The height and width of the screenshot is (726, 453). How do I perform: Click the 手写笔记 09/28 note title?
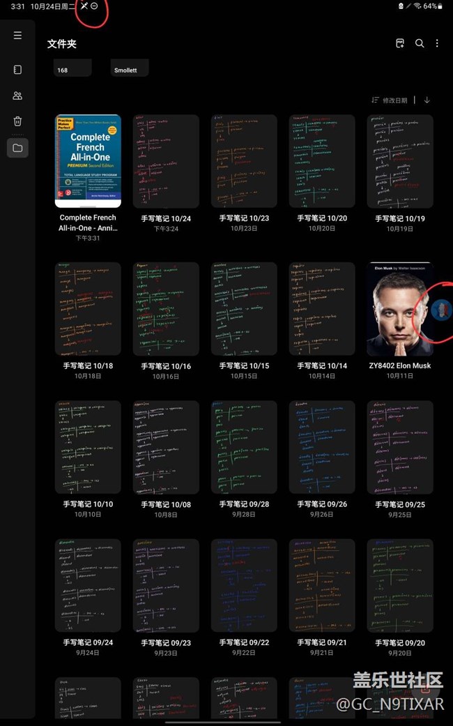pos(244,504)
